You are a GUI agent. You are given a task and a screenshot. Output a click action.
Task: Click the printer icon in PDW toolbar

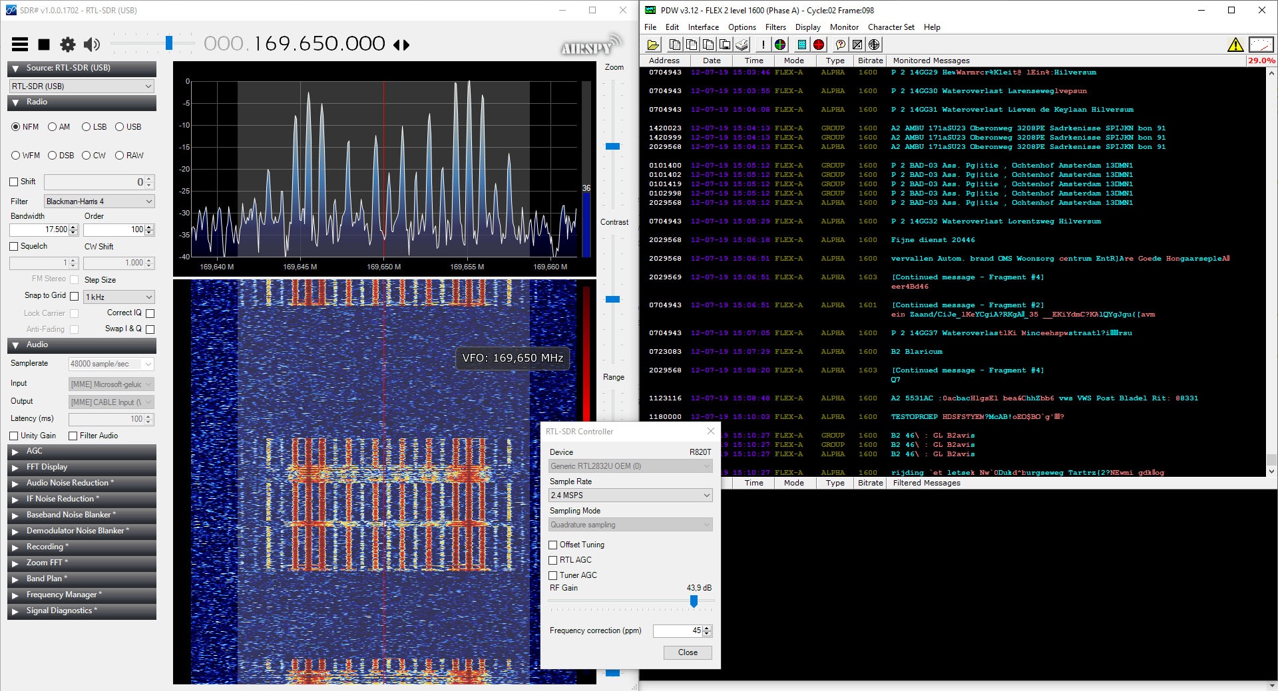click(742, 45)
